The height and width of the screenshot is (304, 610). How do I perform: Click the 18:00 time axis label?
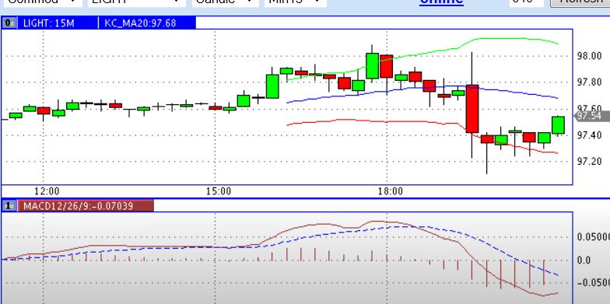pos(391,191)
